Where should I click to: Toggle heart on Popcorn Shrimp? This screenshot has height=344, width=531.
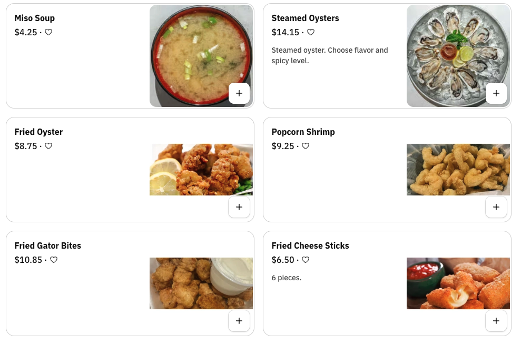(x=306, y=146)
